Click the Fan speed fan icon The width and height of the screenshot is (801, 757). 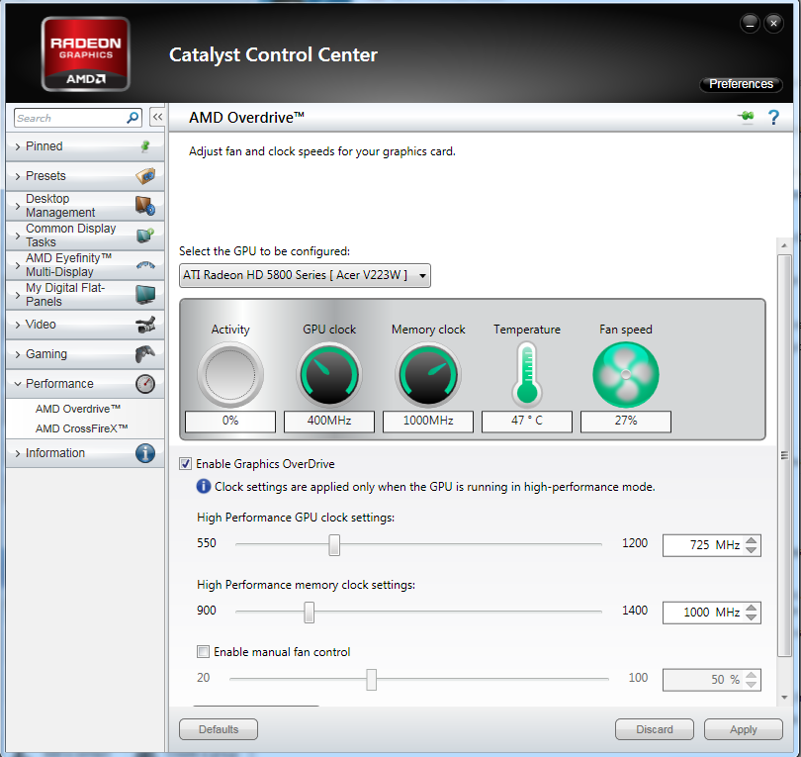626,375
